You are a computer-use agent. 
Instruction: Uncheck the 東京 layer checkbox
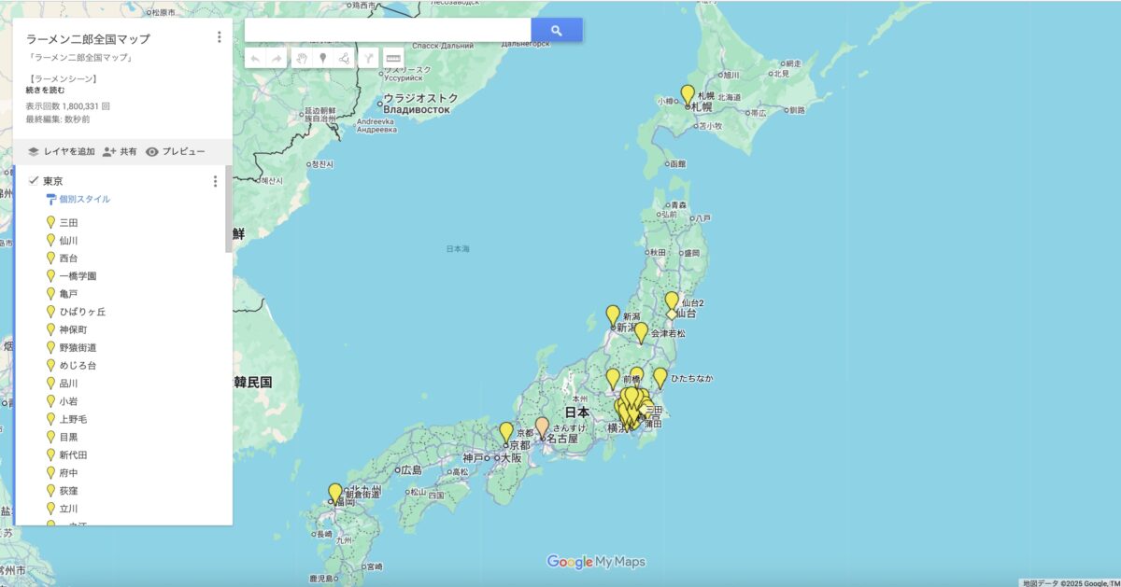[x=35, y=178]
